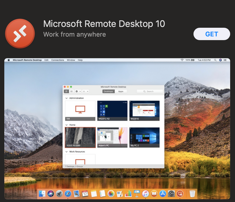Viewport: 235px width, 202px height.
Task: Click the clock showing Tue 4:53 PM
Action: coord(204,60)
